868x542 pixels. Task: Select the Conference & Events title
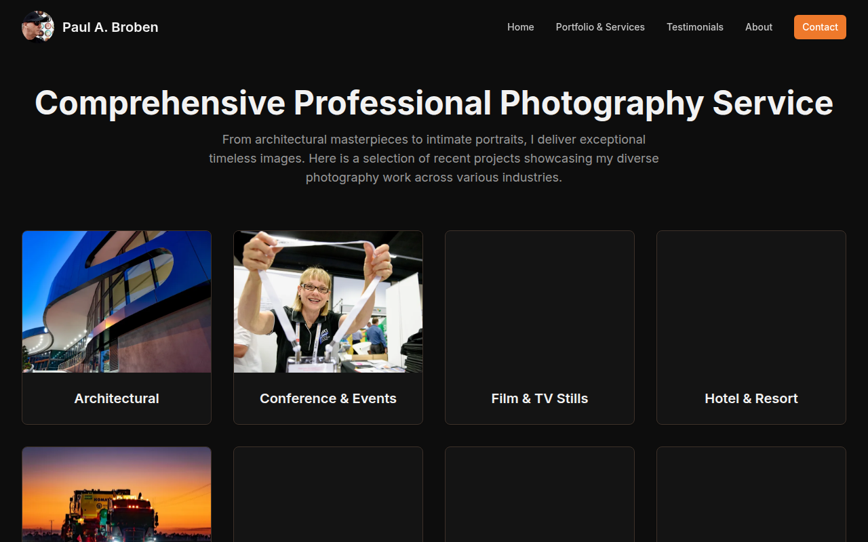[328, 398]
